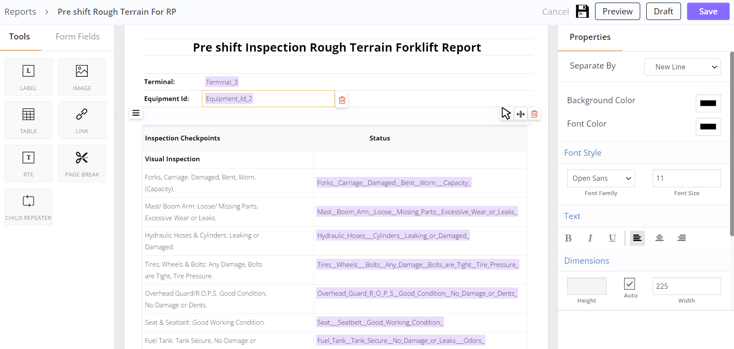Screen dimensions: 734x349
Task: Open the row hamburger menu icon
Action: (x=136, y=113)
